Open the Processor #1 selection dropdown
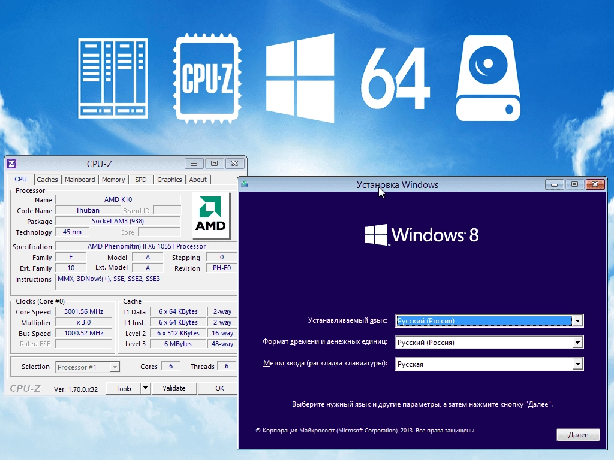The image size is (614, 460). pos(88,367)
